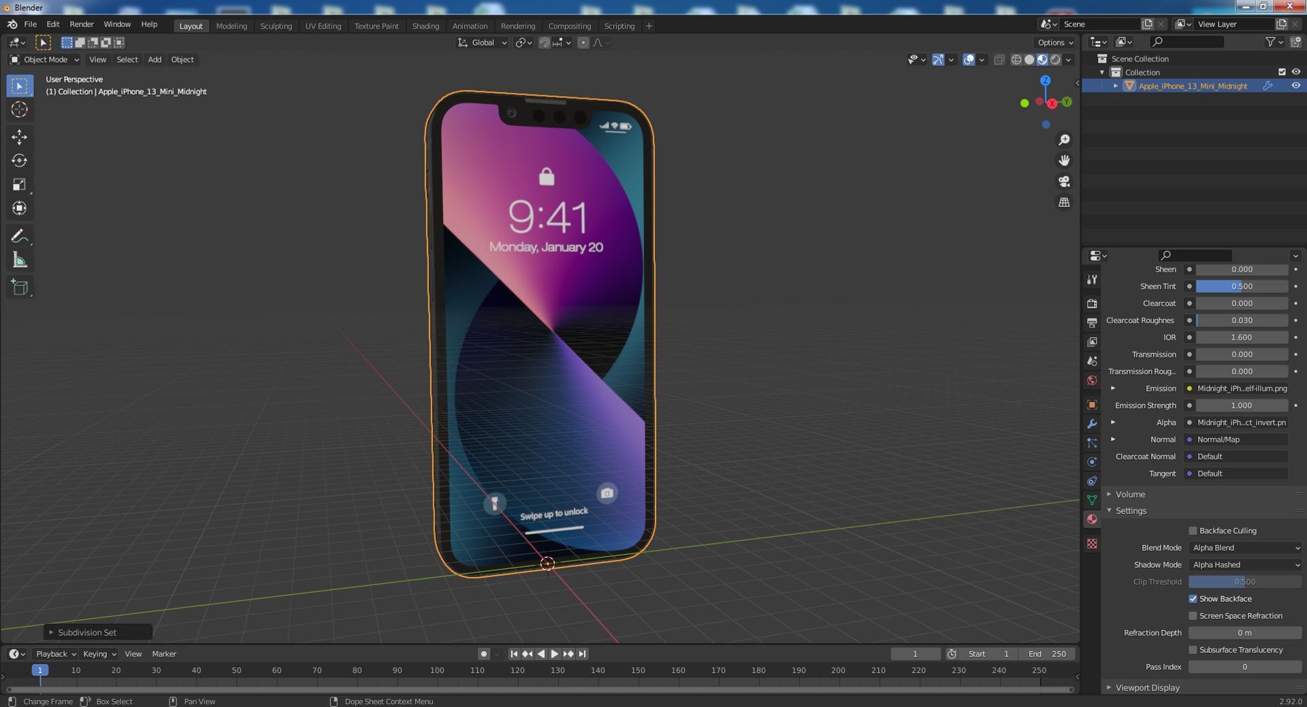Open the Shadow Mode dropdown
This screenshot has height=707, width=1307.
pos(1245,565)
